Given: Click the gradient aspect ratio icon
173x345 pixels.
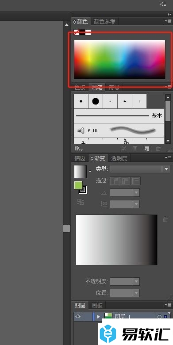Looking at the screenshot, I should click(x=104, y=204).
